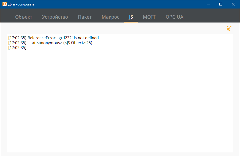
Task: Close the Диагностировать window
Action: pyautogui.click(x=233, y=4)
